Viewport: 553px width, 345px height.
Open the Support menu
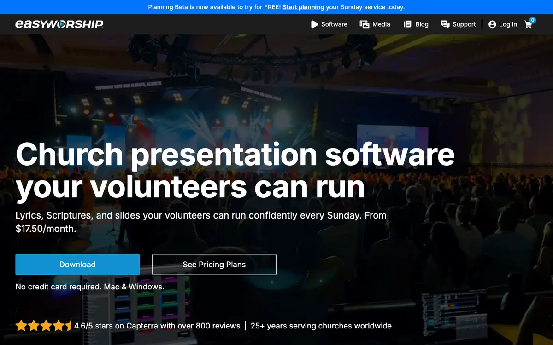pyautogui.click(x=458, y=24)
